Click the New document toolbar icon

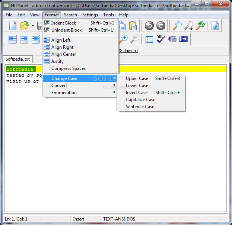(x=13, y=26)
